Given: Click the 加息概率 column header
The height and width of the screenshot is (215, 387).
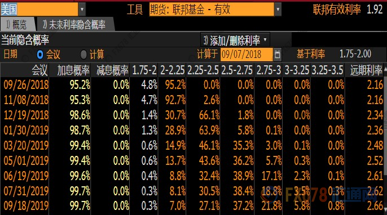Looking at the screenshot, I should pos(73,70).
